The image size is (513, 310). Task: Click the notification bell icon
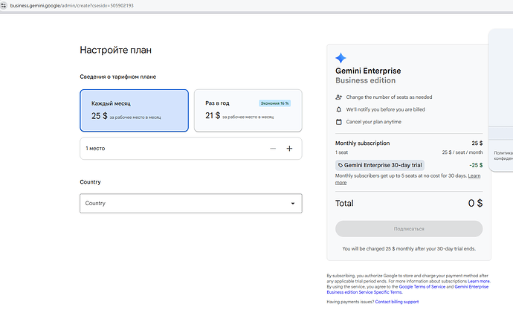[338, 109]
